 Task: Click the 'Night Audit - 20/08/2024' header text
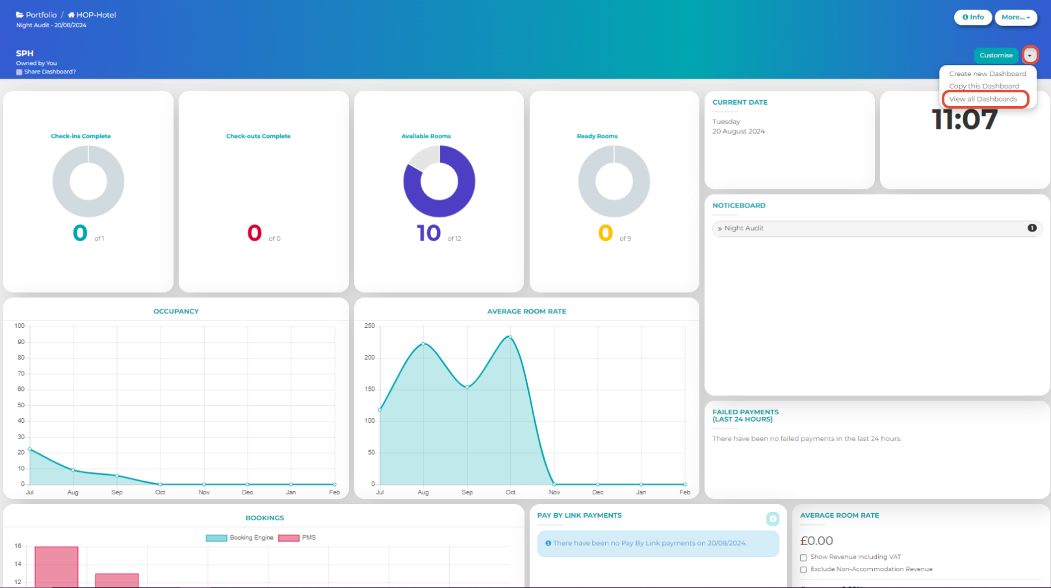pos(51,25)
